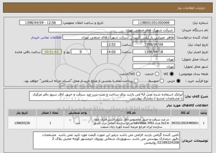This screenshot has height=153, width=216.
Task: Click the unit cell عدد
Action: pyautogui.click(x=78, y=123)
